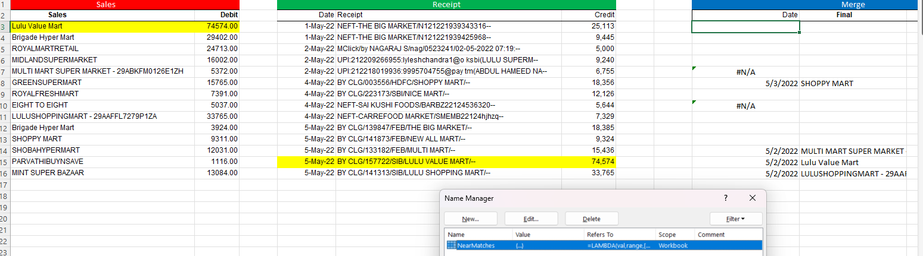Close the Name Manager dialog
923x256 pixels.
pos(752,197)
